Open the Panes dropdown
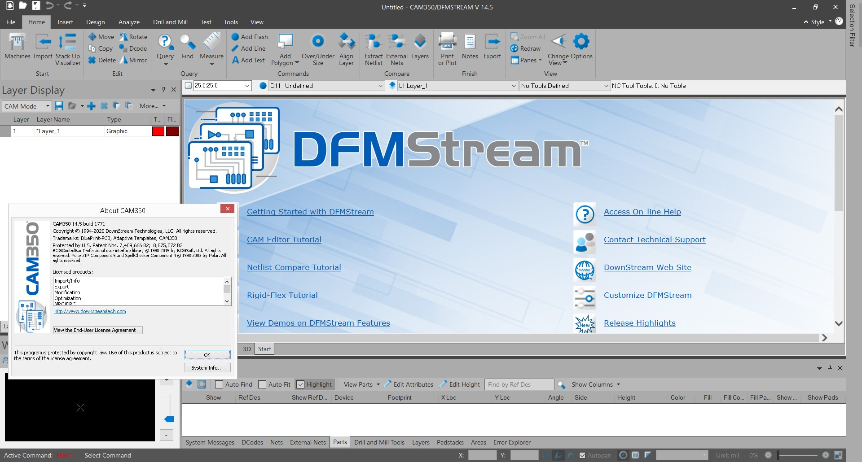The width and height of the screenshot is (862, 462). pos(540,60)
